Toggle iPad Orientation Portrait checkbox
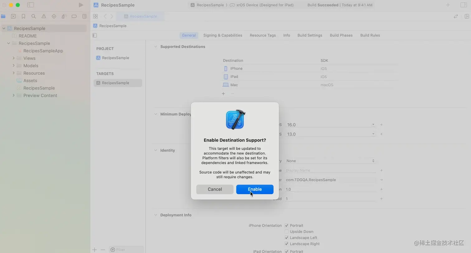The image size is (471, 253). [287, 251]
